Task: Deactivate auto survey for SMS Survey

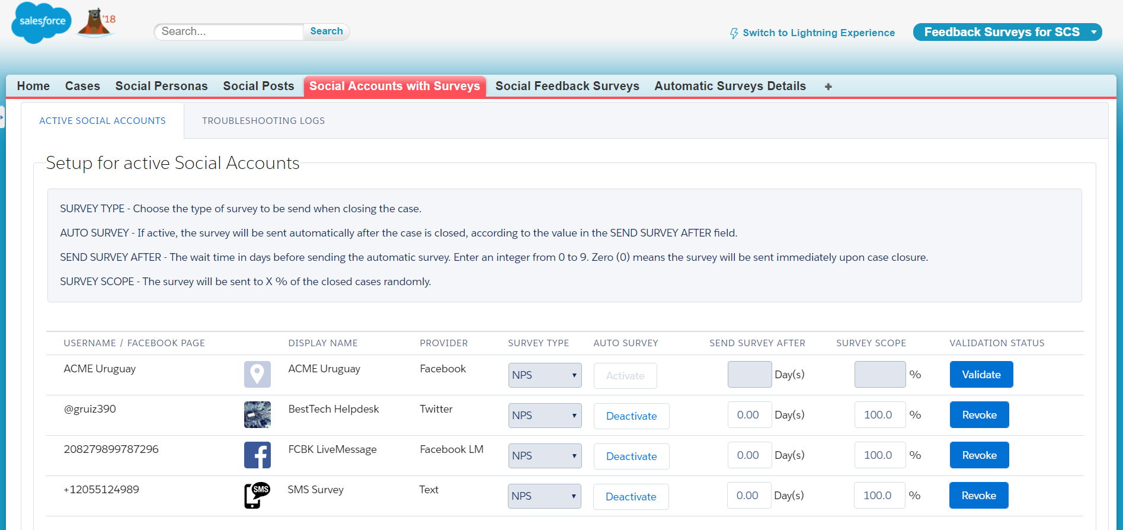Action: (x=631, y=497)
